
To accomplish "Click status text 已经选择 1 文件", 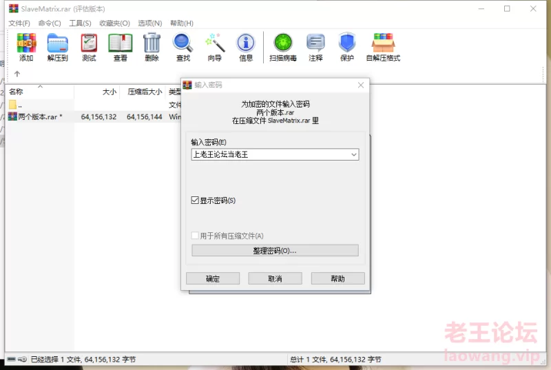I will point(56,360).
